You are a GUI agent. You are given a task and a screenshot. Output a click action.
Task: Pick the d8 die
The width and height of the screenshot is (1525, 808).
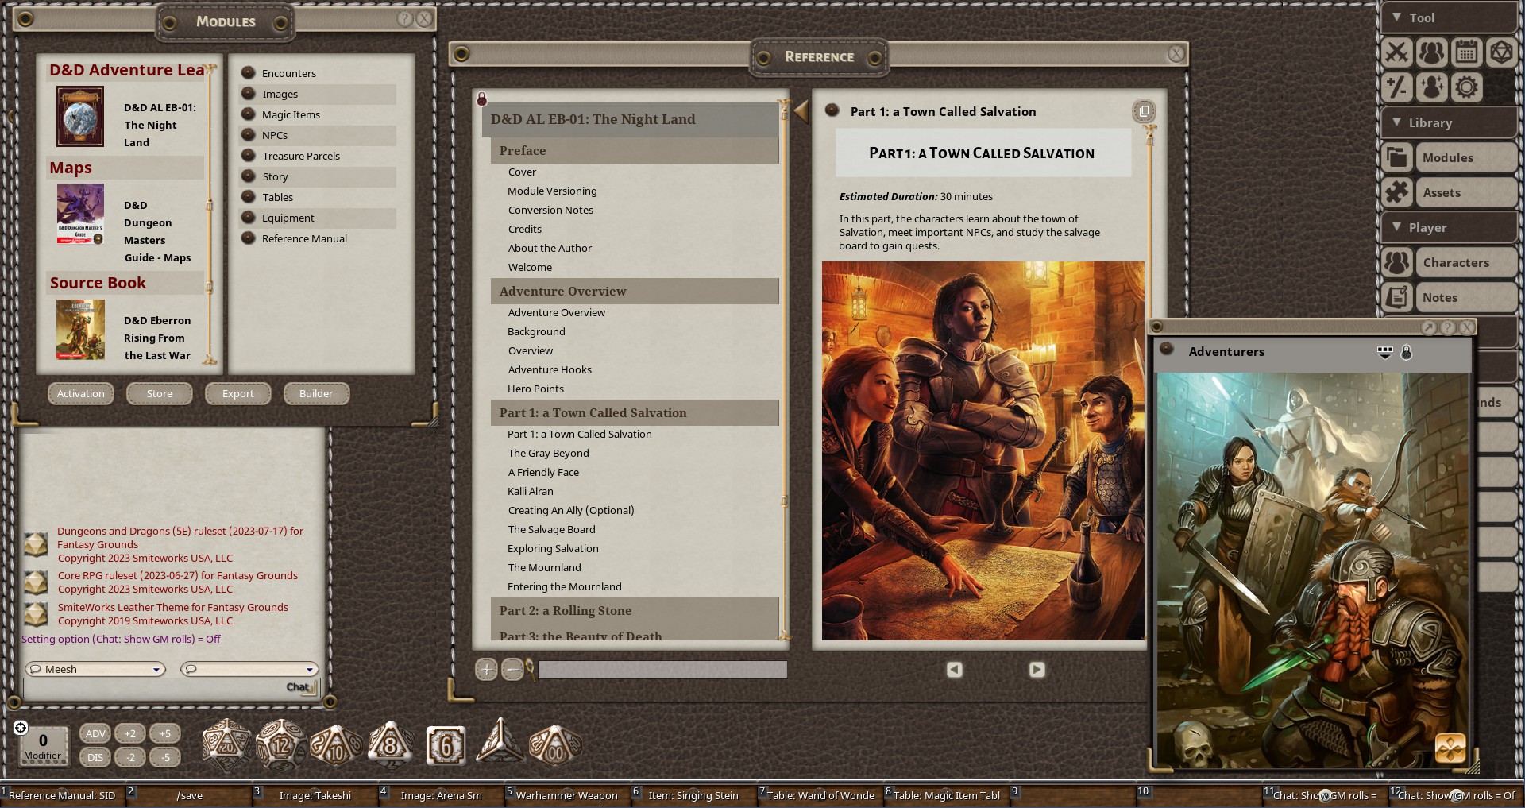click(x=390, y=744)
